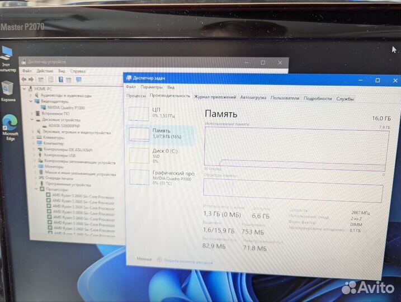Click the Контроллеры USB icon
Image resolution: width=401 pixels, height=302 pixels.
[x=40, y=155]
